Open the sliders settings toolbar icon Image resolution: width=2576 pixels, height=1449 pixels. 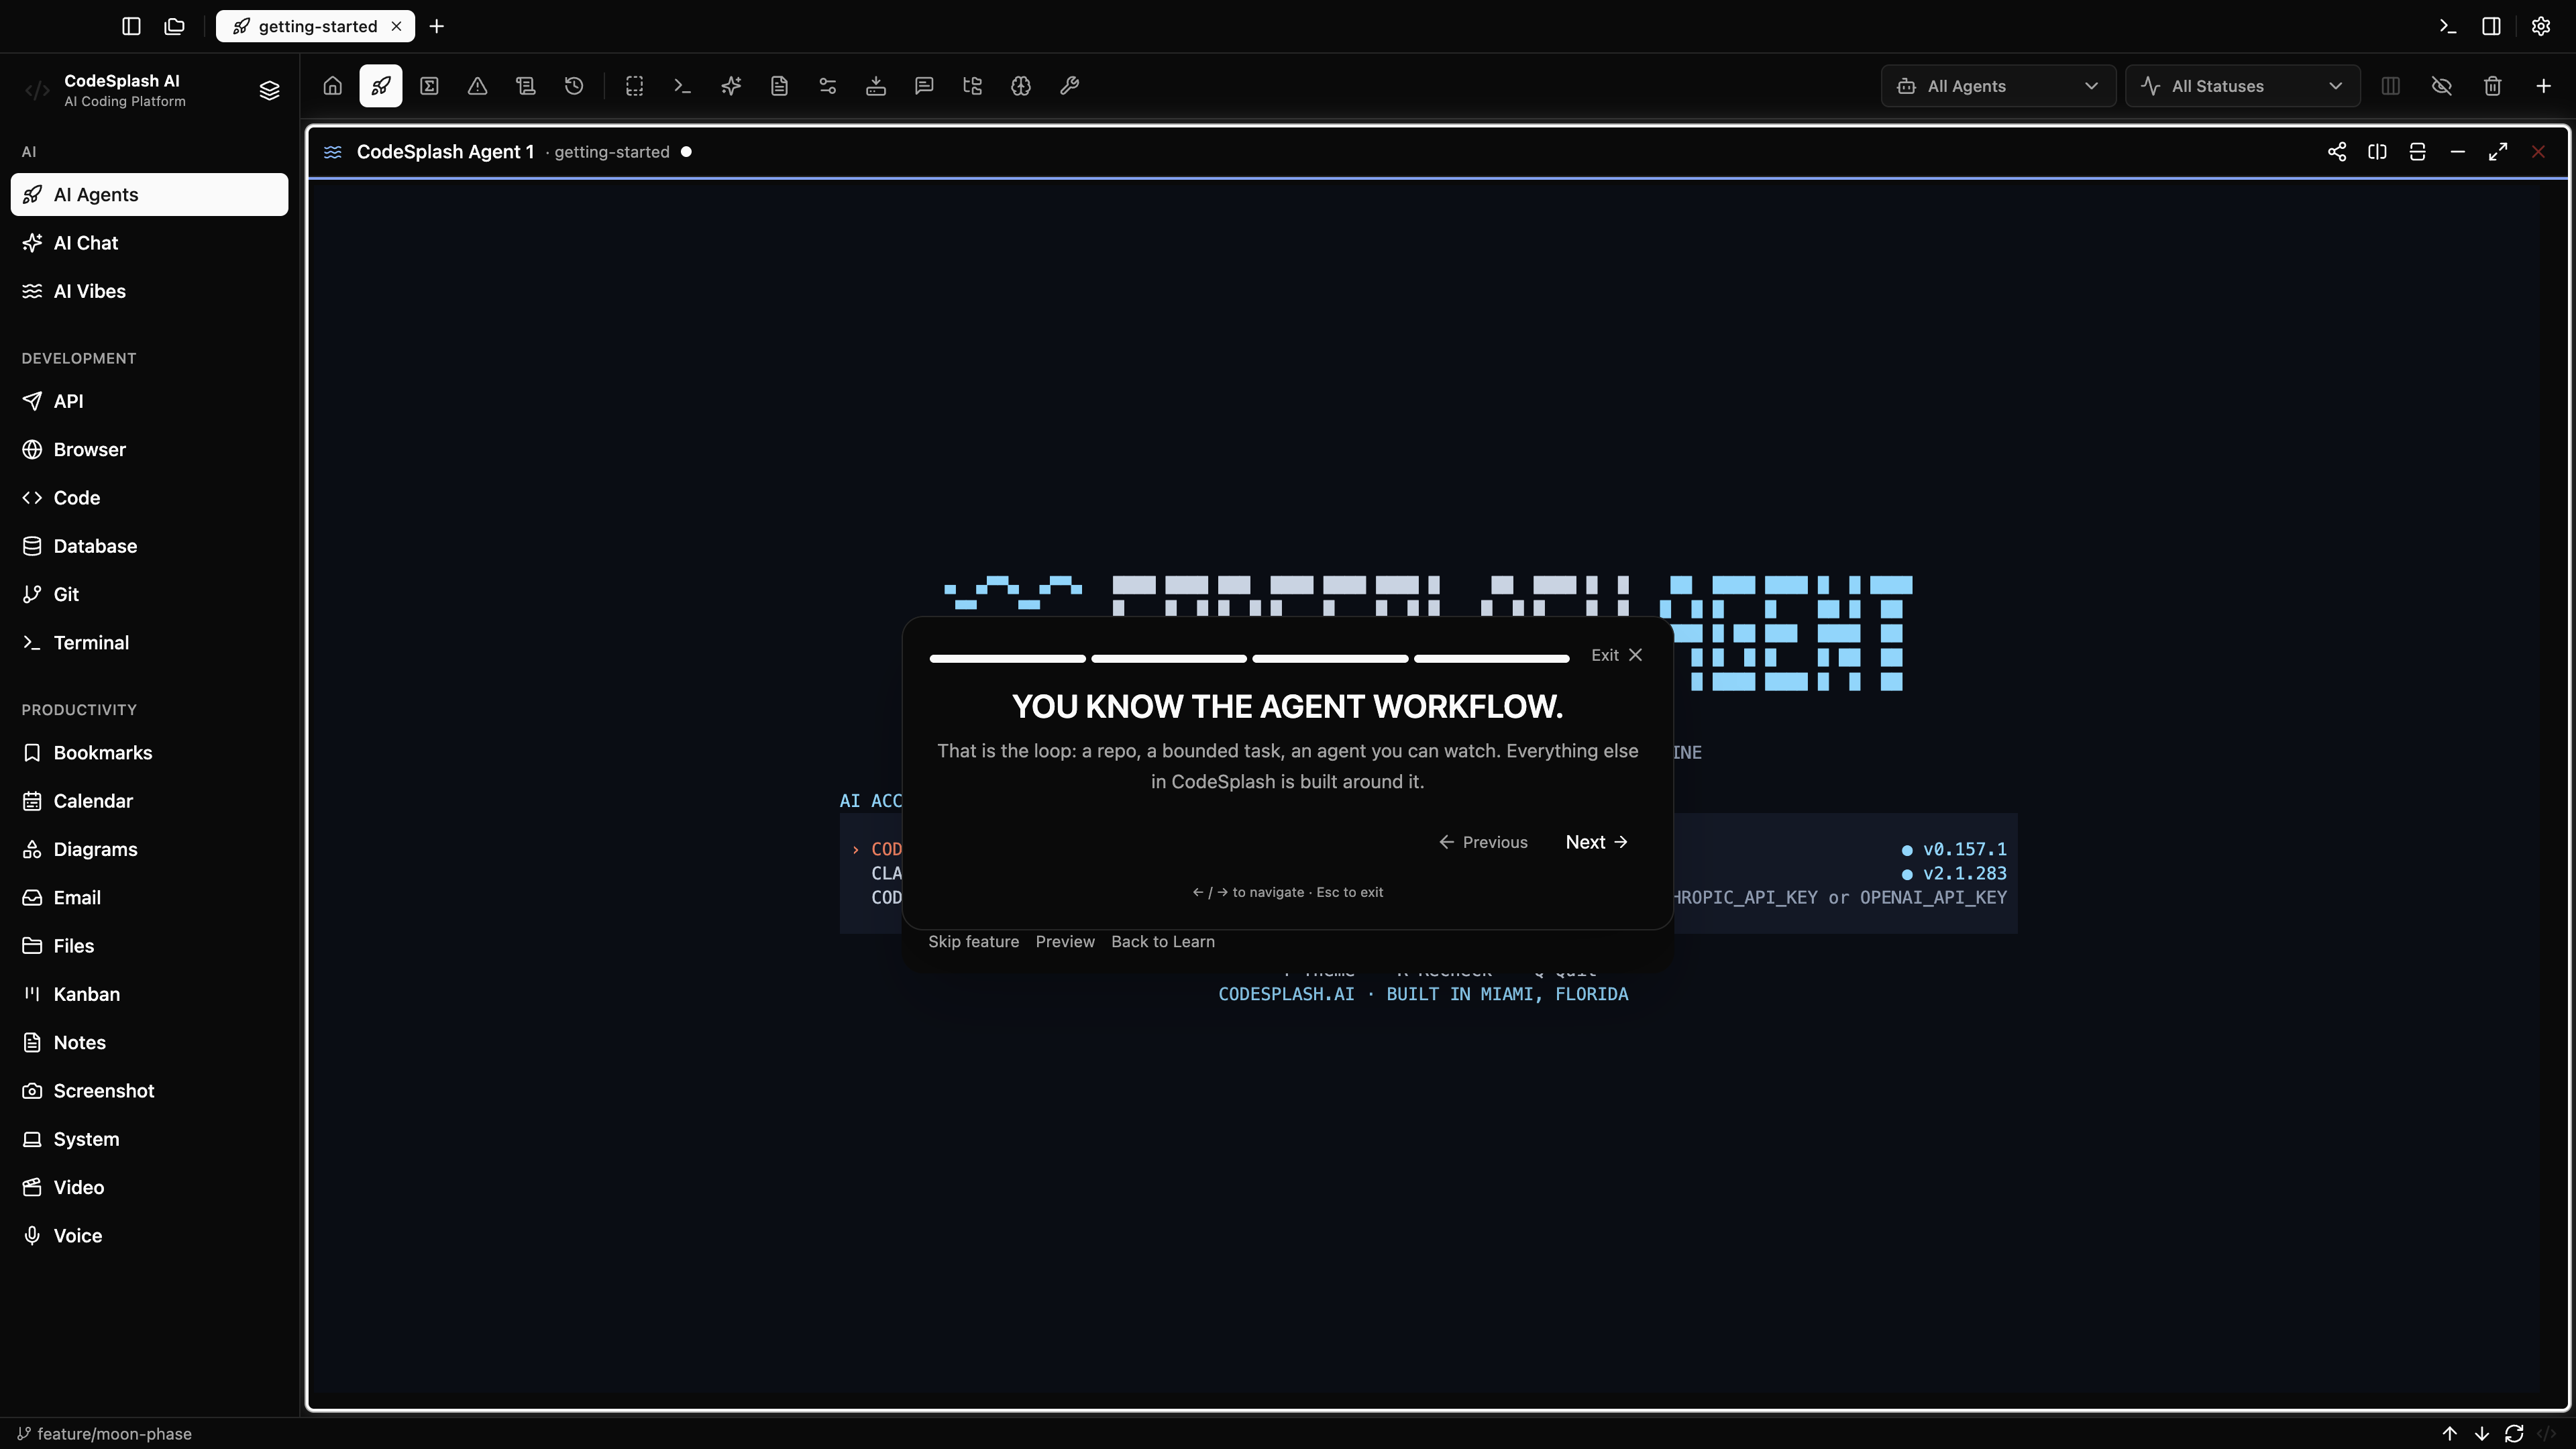click(x=828, y=86)
